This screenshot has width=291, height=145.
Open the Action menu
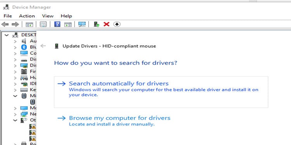click(27, 16)
